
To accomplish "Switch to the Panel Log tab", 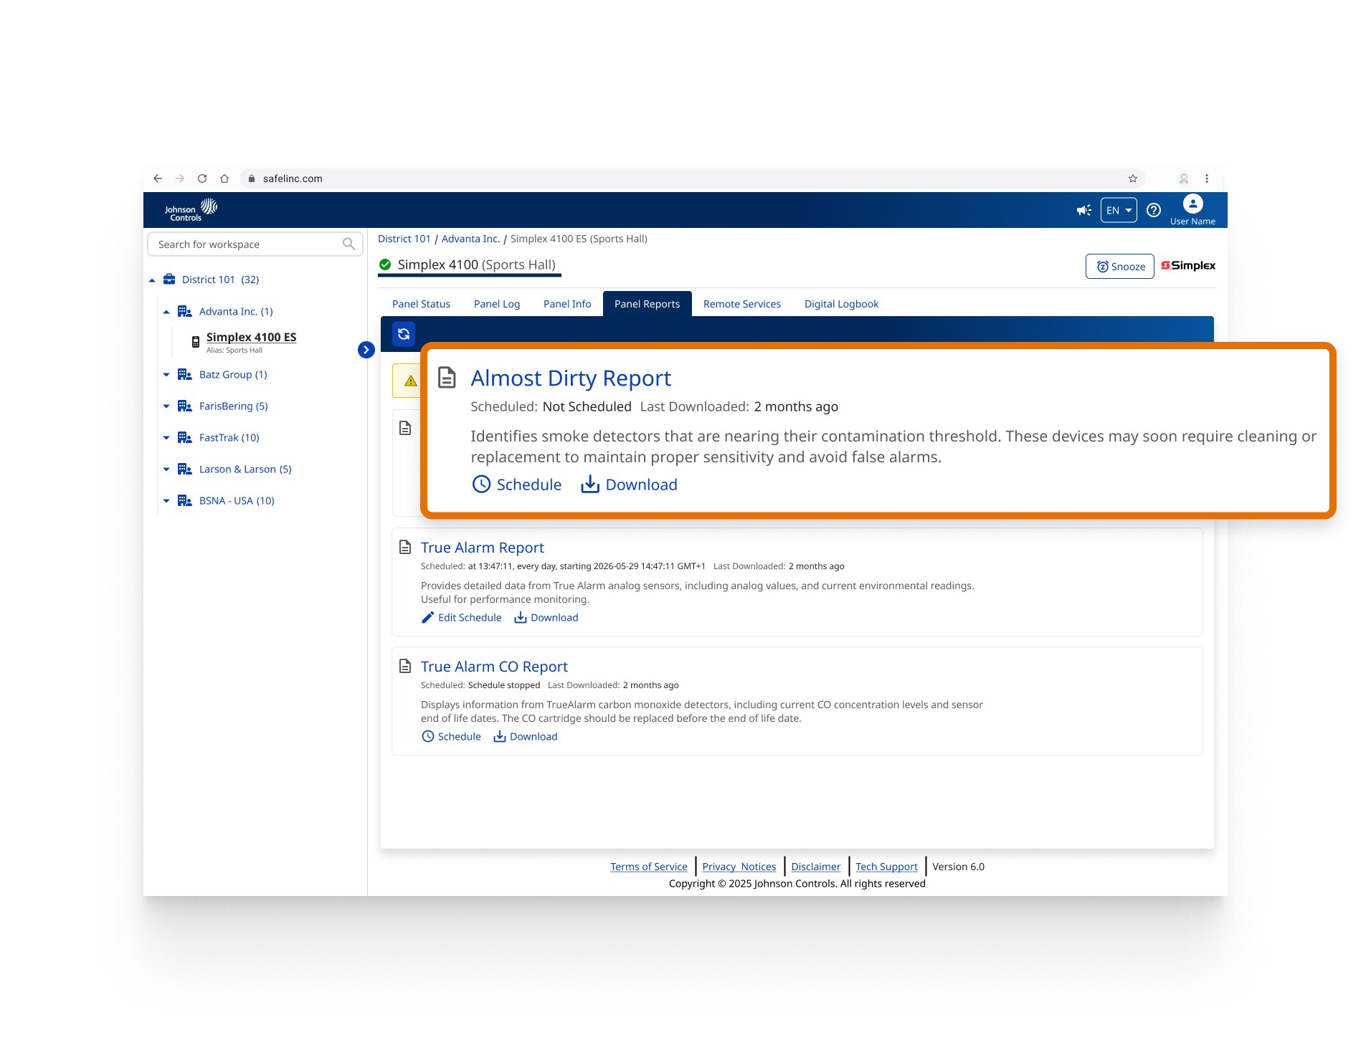I will (x=497, y=304).
